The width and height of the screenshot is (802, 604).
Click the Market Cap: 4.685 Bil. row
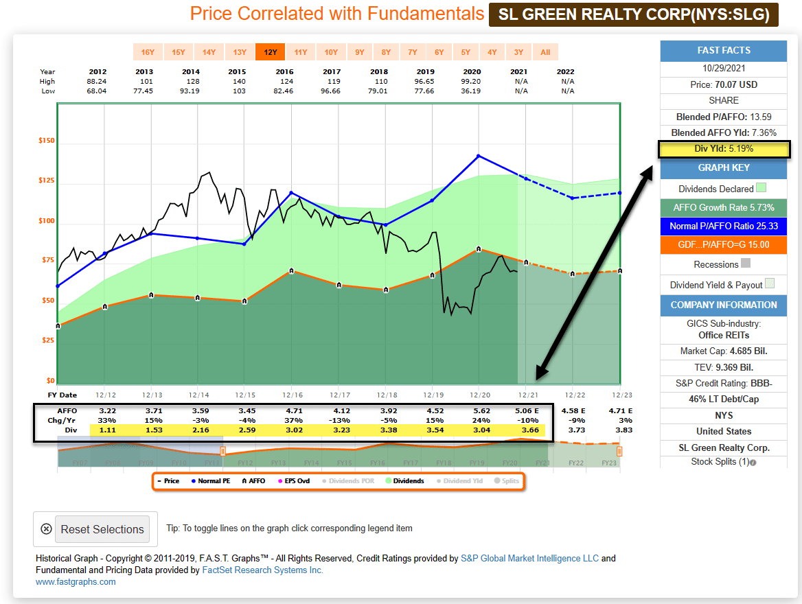point(723,351)
